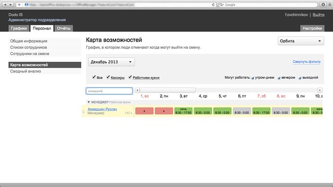Click the globe icon in the address bar
The image size is (333, 187).
coord(27,5)
